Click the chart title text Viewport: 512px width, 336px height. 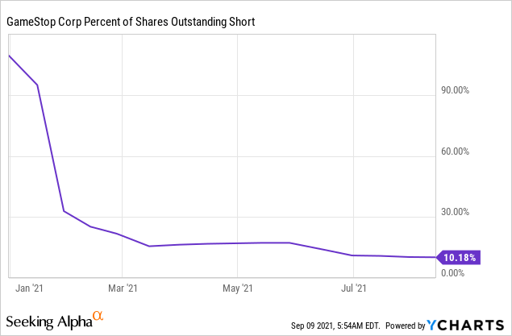131,22
